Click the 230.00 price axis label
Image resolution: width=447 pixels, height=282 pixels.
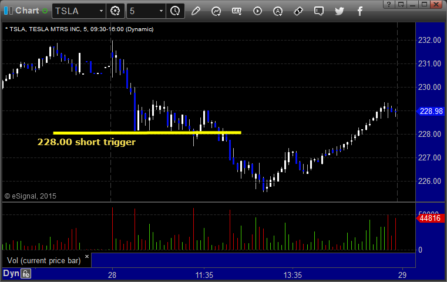point(429,87)
